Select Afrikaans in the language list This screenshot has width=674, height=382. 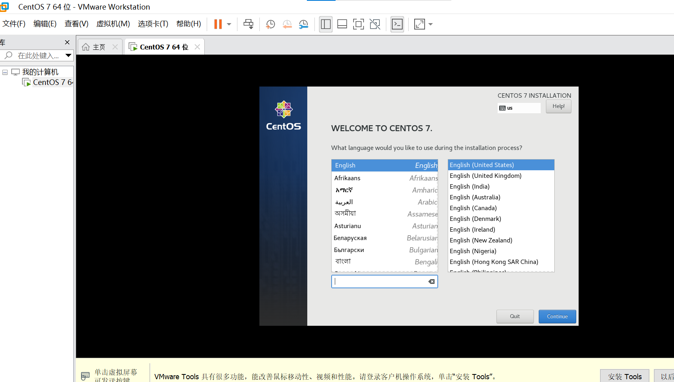click(385, 178)
